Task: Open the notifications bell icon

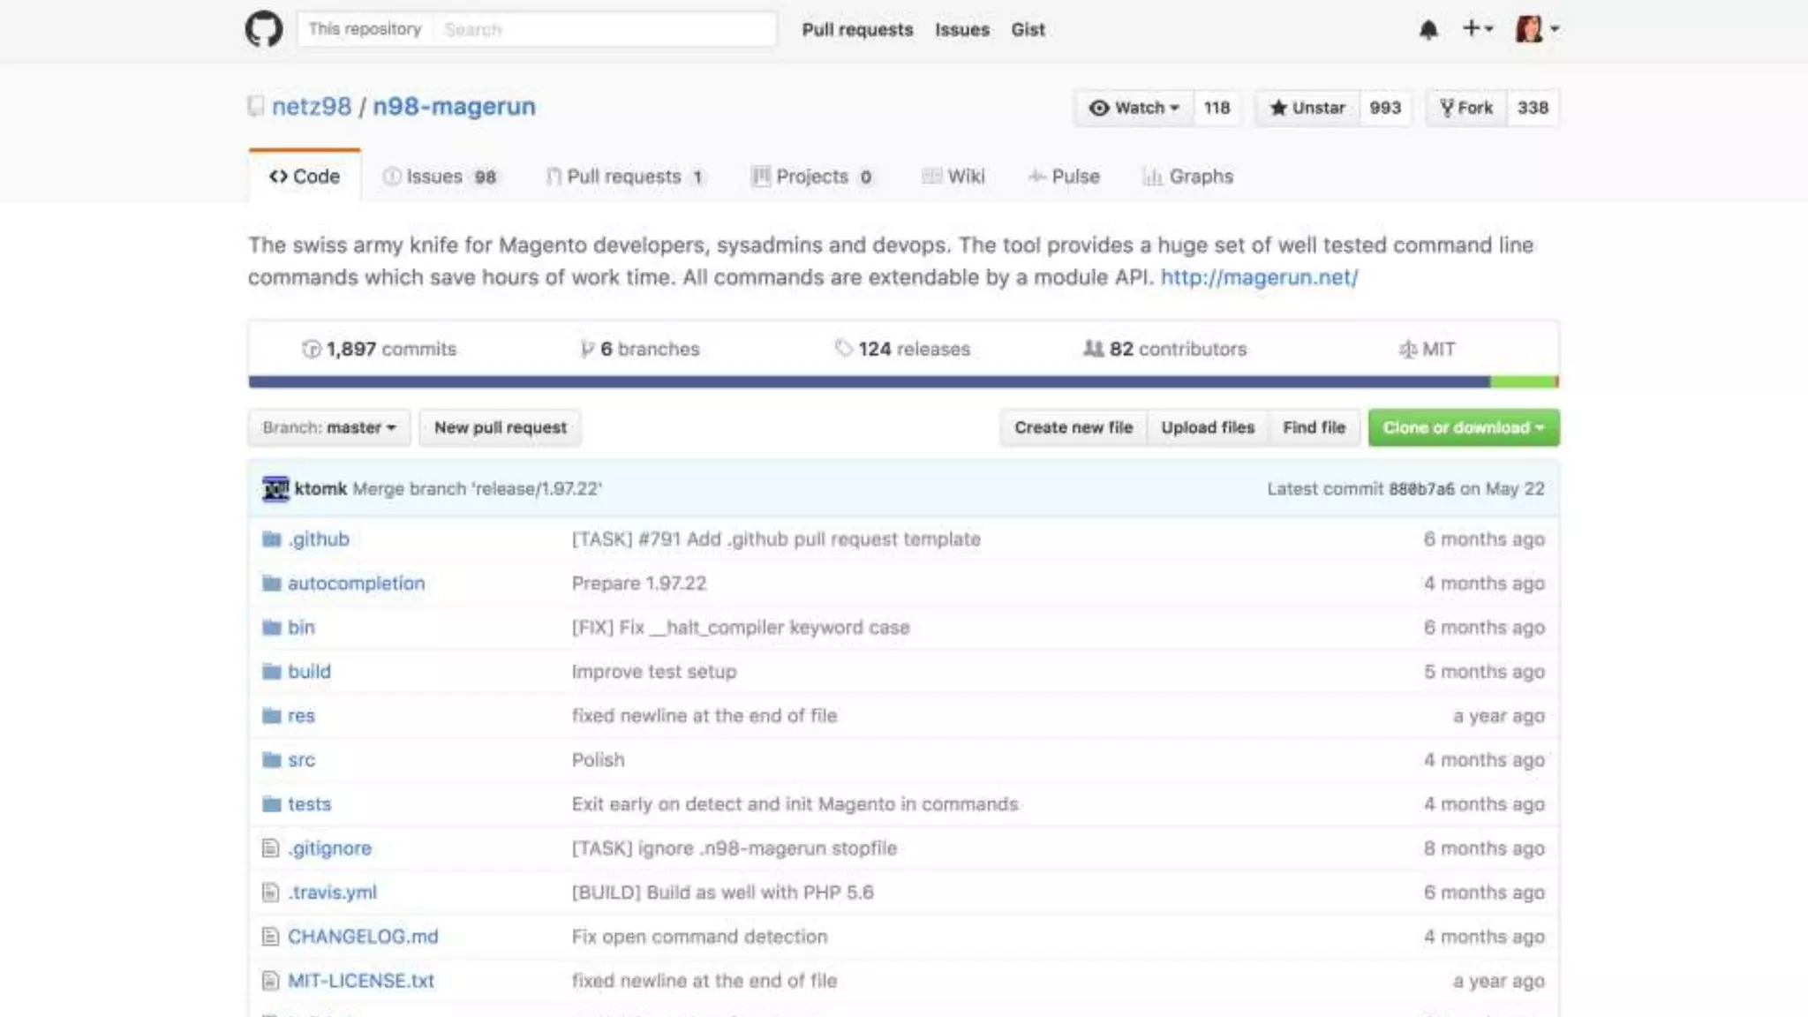Action: (1428, 30)
